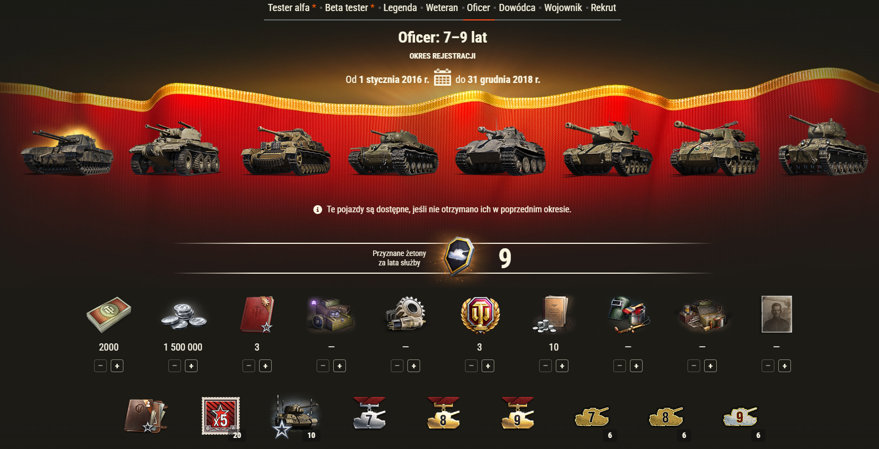Click the red personal reserve booklet icon
Screen dimensions: 879x449
coord(257,314)
